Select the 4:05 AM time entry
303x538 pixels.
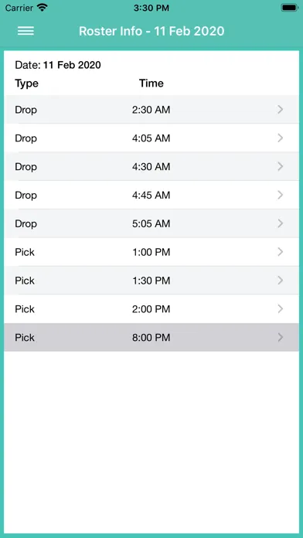(x=151, y=138)
